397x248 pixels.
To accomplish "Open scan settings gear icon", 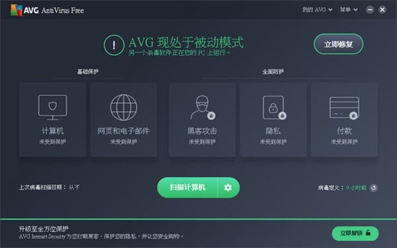I will 228,187.
